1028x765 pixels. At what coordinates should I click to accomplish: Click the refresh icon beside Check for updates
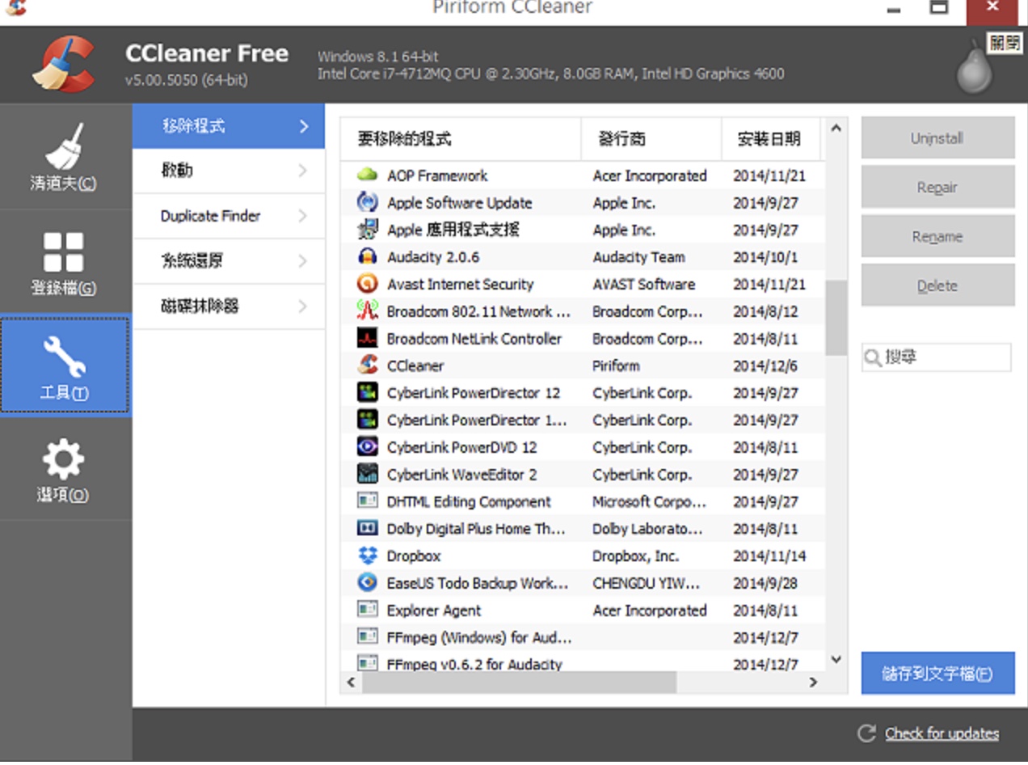867,733
